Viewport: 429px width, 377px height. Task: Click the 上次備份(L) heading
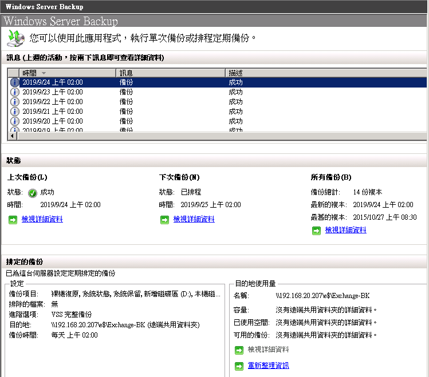pyautogui.click(x=27, y=177)
